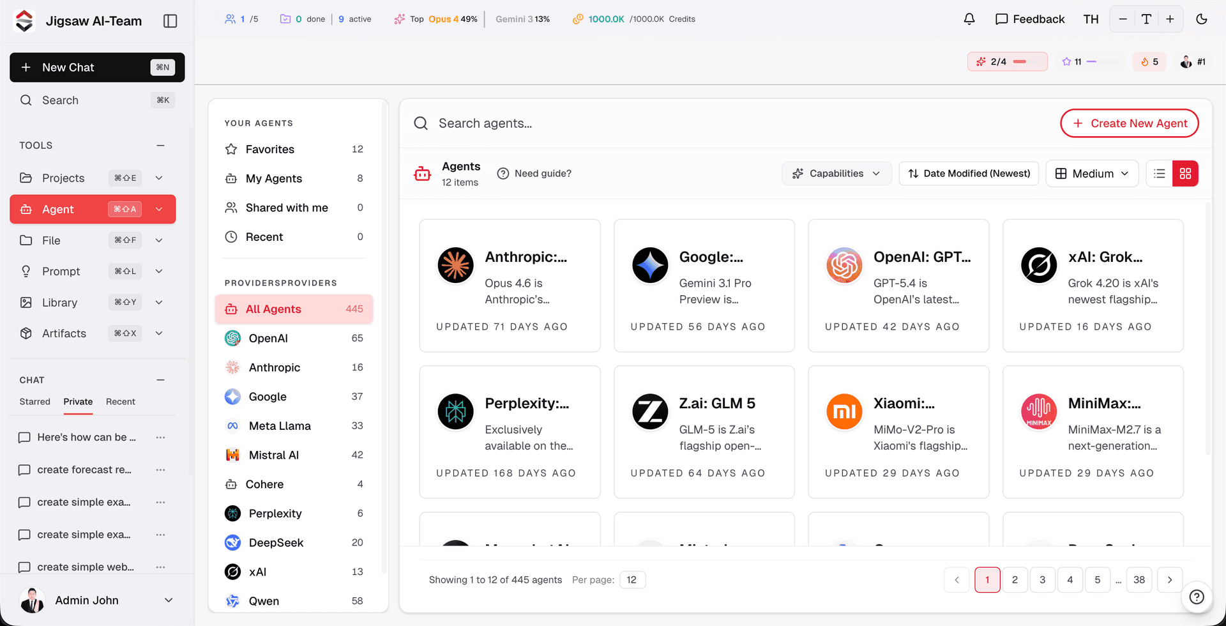Click Create New Agent button

tap(1130, 123)
